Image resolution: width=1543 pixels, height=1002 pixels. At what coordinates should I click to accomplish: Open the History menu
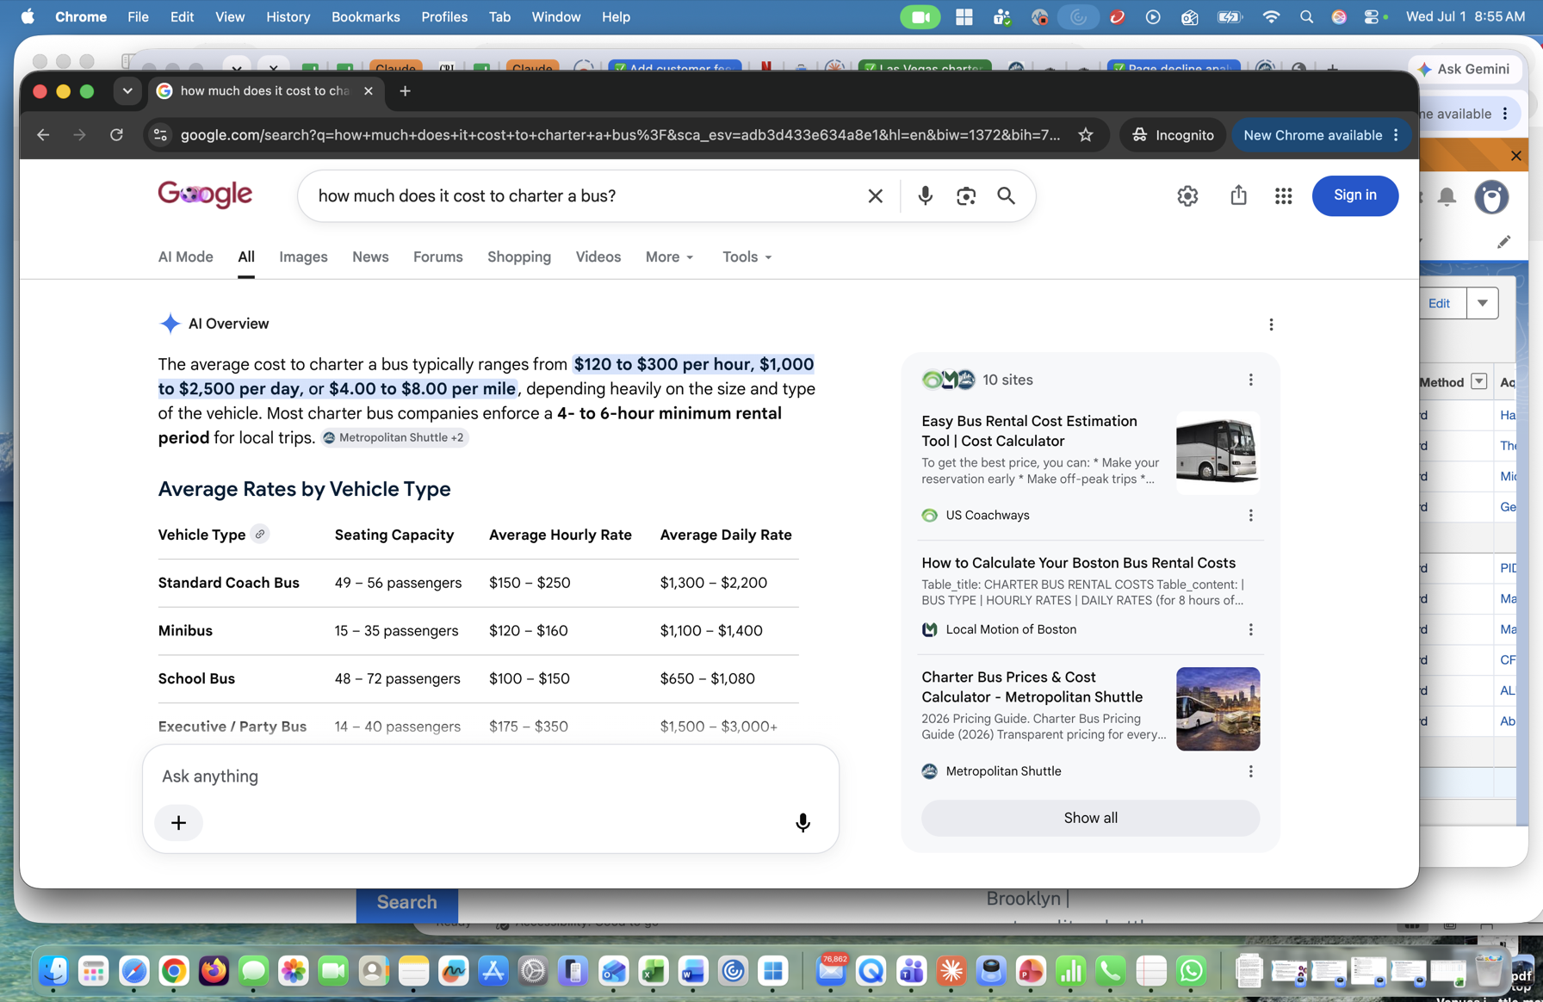288,16
